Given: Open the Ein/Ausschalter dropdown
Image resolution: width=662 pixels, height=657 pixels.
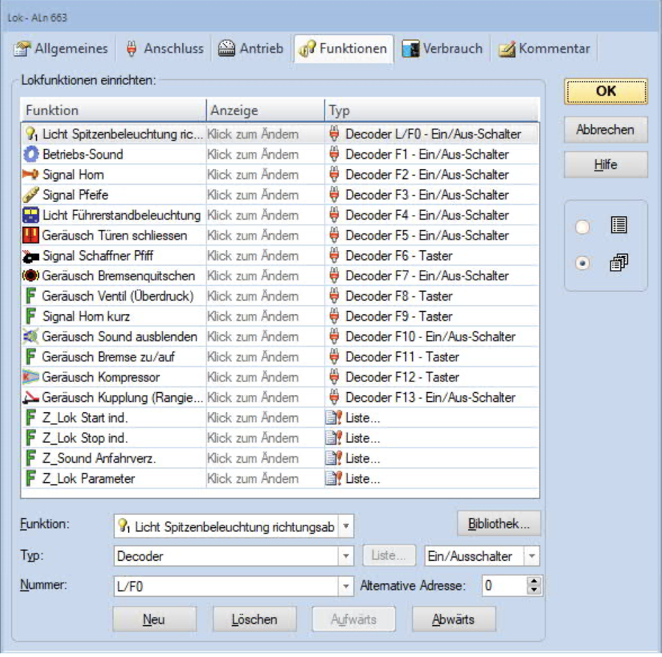Looking at the screenshot, I should (x=533, y=556).
